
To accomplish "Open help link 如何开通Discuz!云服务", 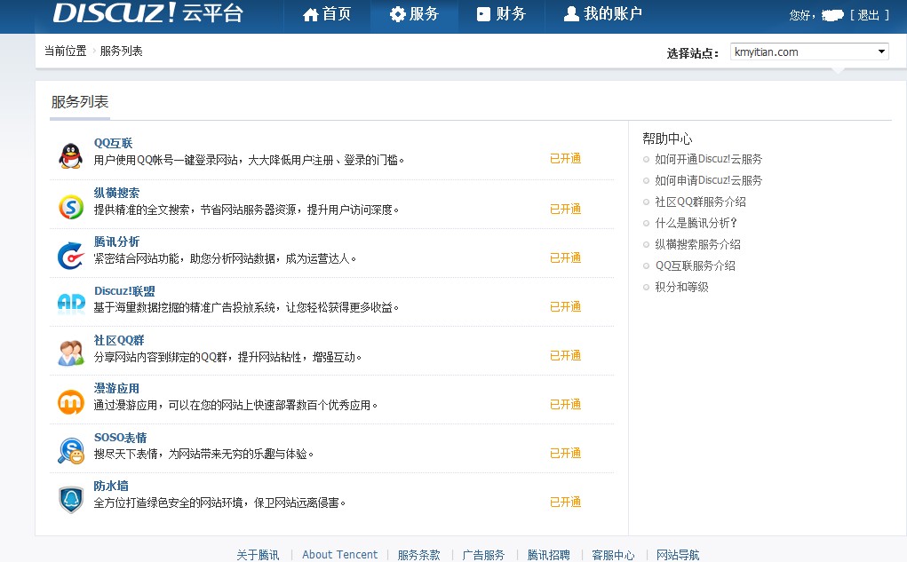I will point(708,159).
